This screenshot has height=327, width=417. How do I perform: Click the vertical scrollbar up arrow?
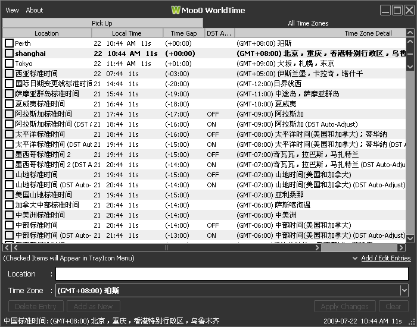coord(410,42)
